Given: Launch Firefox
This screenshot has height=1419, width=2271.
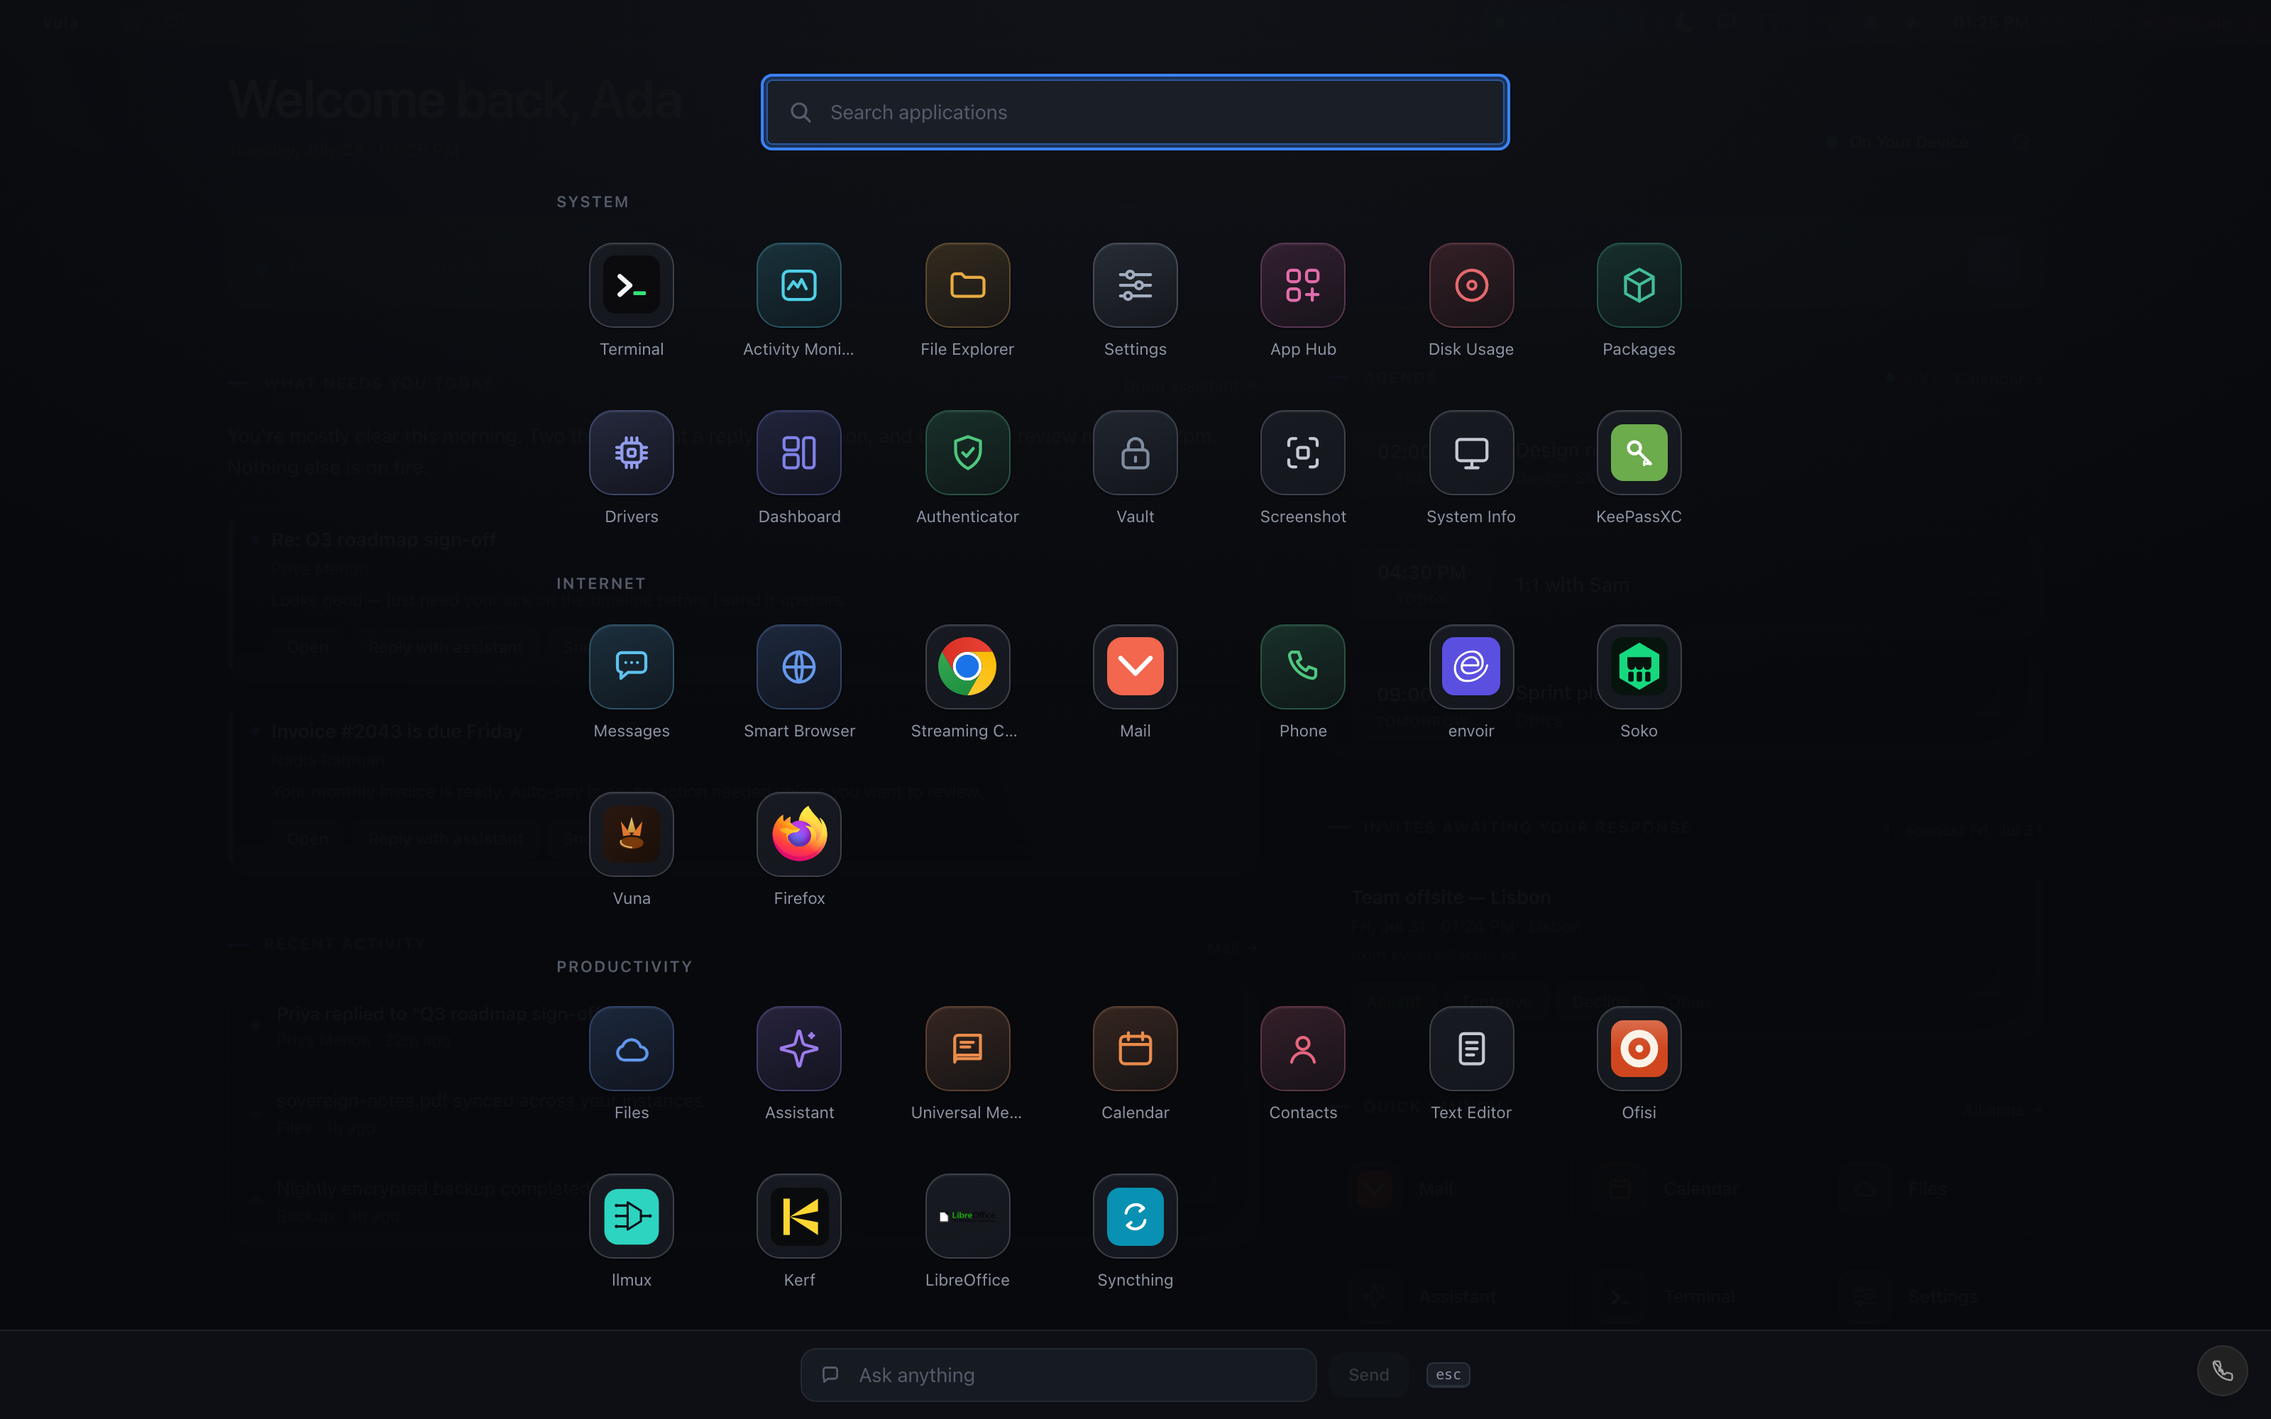Looking at the screenshot, I should coord(798,834).
